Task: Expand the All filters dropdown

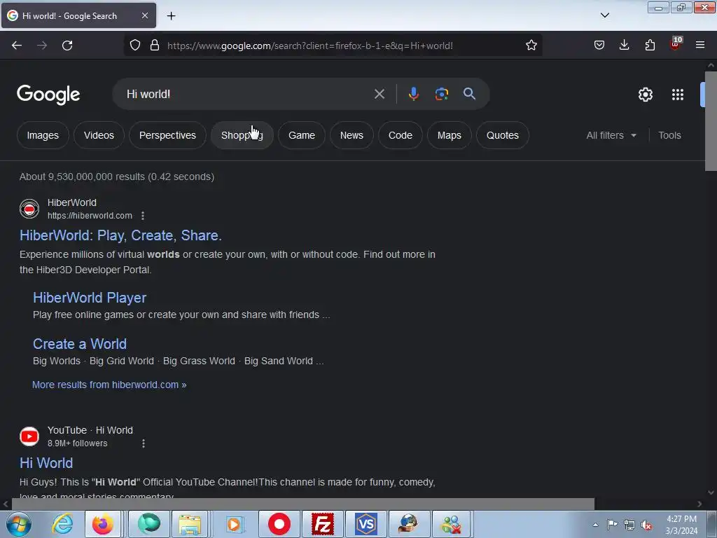Action: coord(611,135)
